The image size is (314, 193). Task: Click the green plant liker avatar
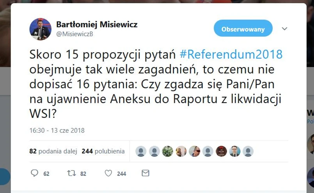pyautogui.click(x=168, y=151)
